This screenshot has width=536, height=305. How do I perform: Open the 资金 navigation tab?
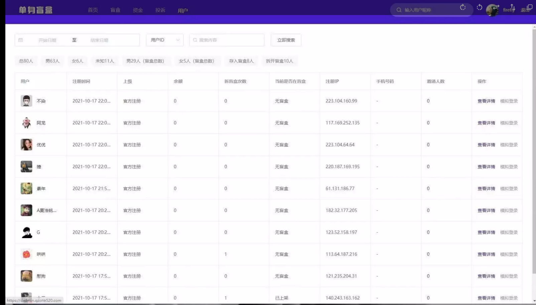[138, 10]
